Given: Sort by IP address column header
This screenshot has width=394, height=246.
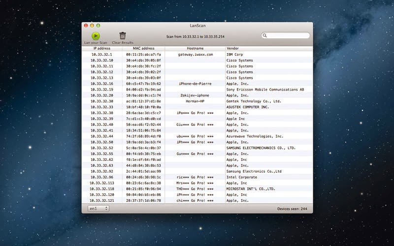Looking at the screenshot, I should 102,48.
